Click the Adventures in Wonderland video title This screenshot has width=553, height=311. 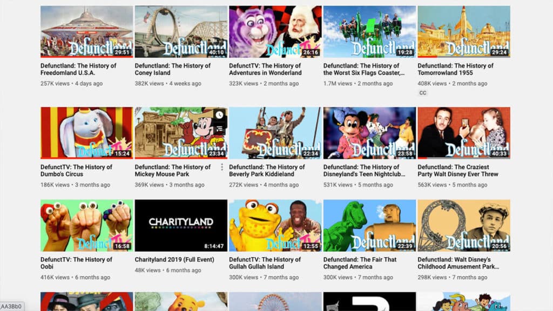click(265, 69)
